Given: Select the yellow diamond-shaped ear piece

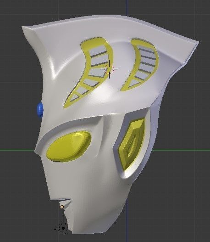Looking at the screenshot, I should point(131,144).
